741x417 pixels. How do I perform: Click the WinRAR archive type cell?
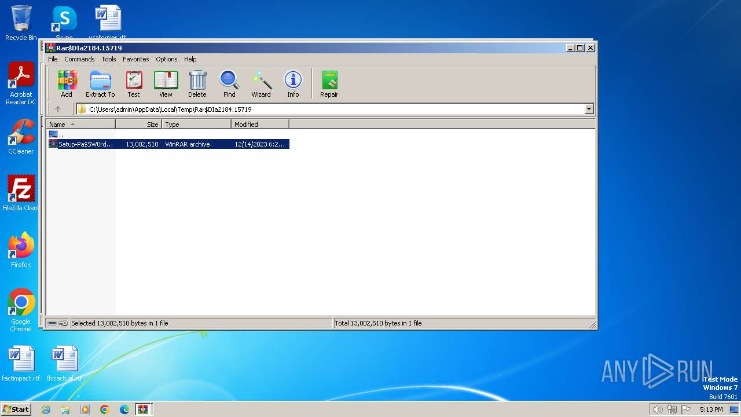pyautogui.click(x=188, y=144)
